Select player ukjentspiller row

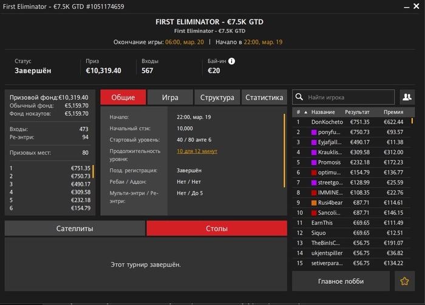[352, 253]
